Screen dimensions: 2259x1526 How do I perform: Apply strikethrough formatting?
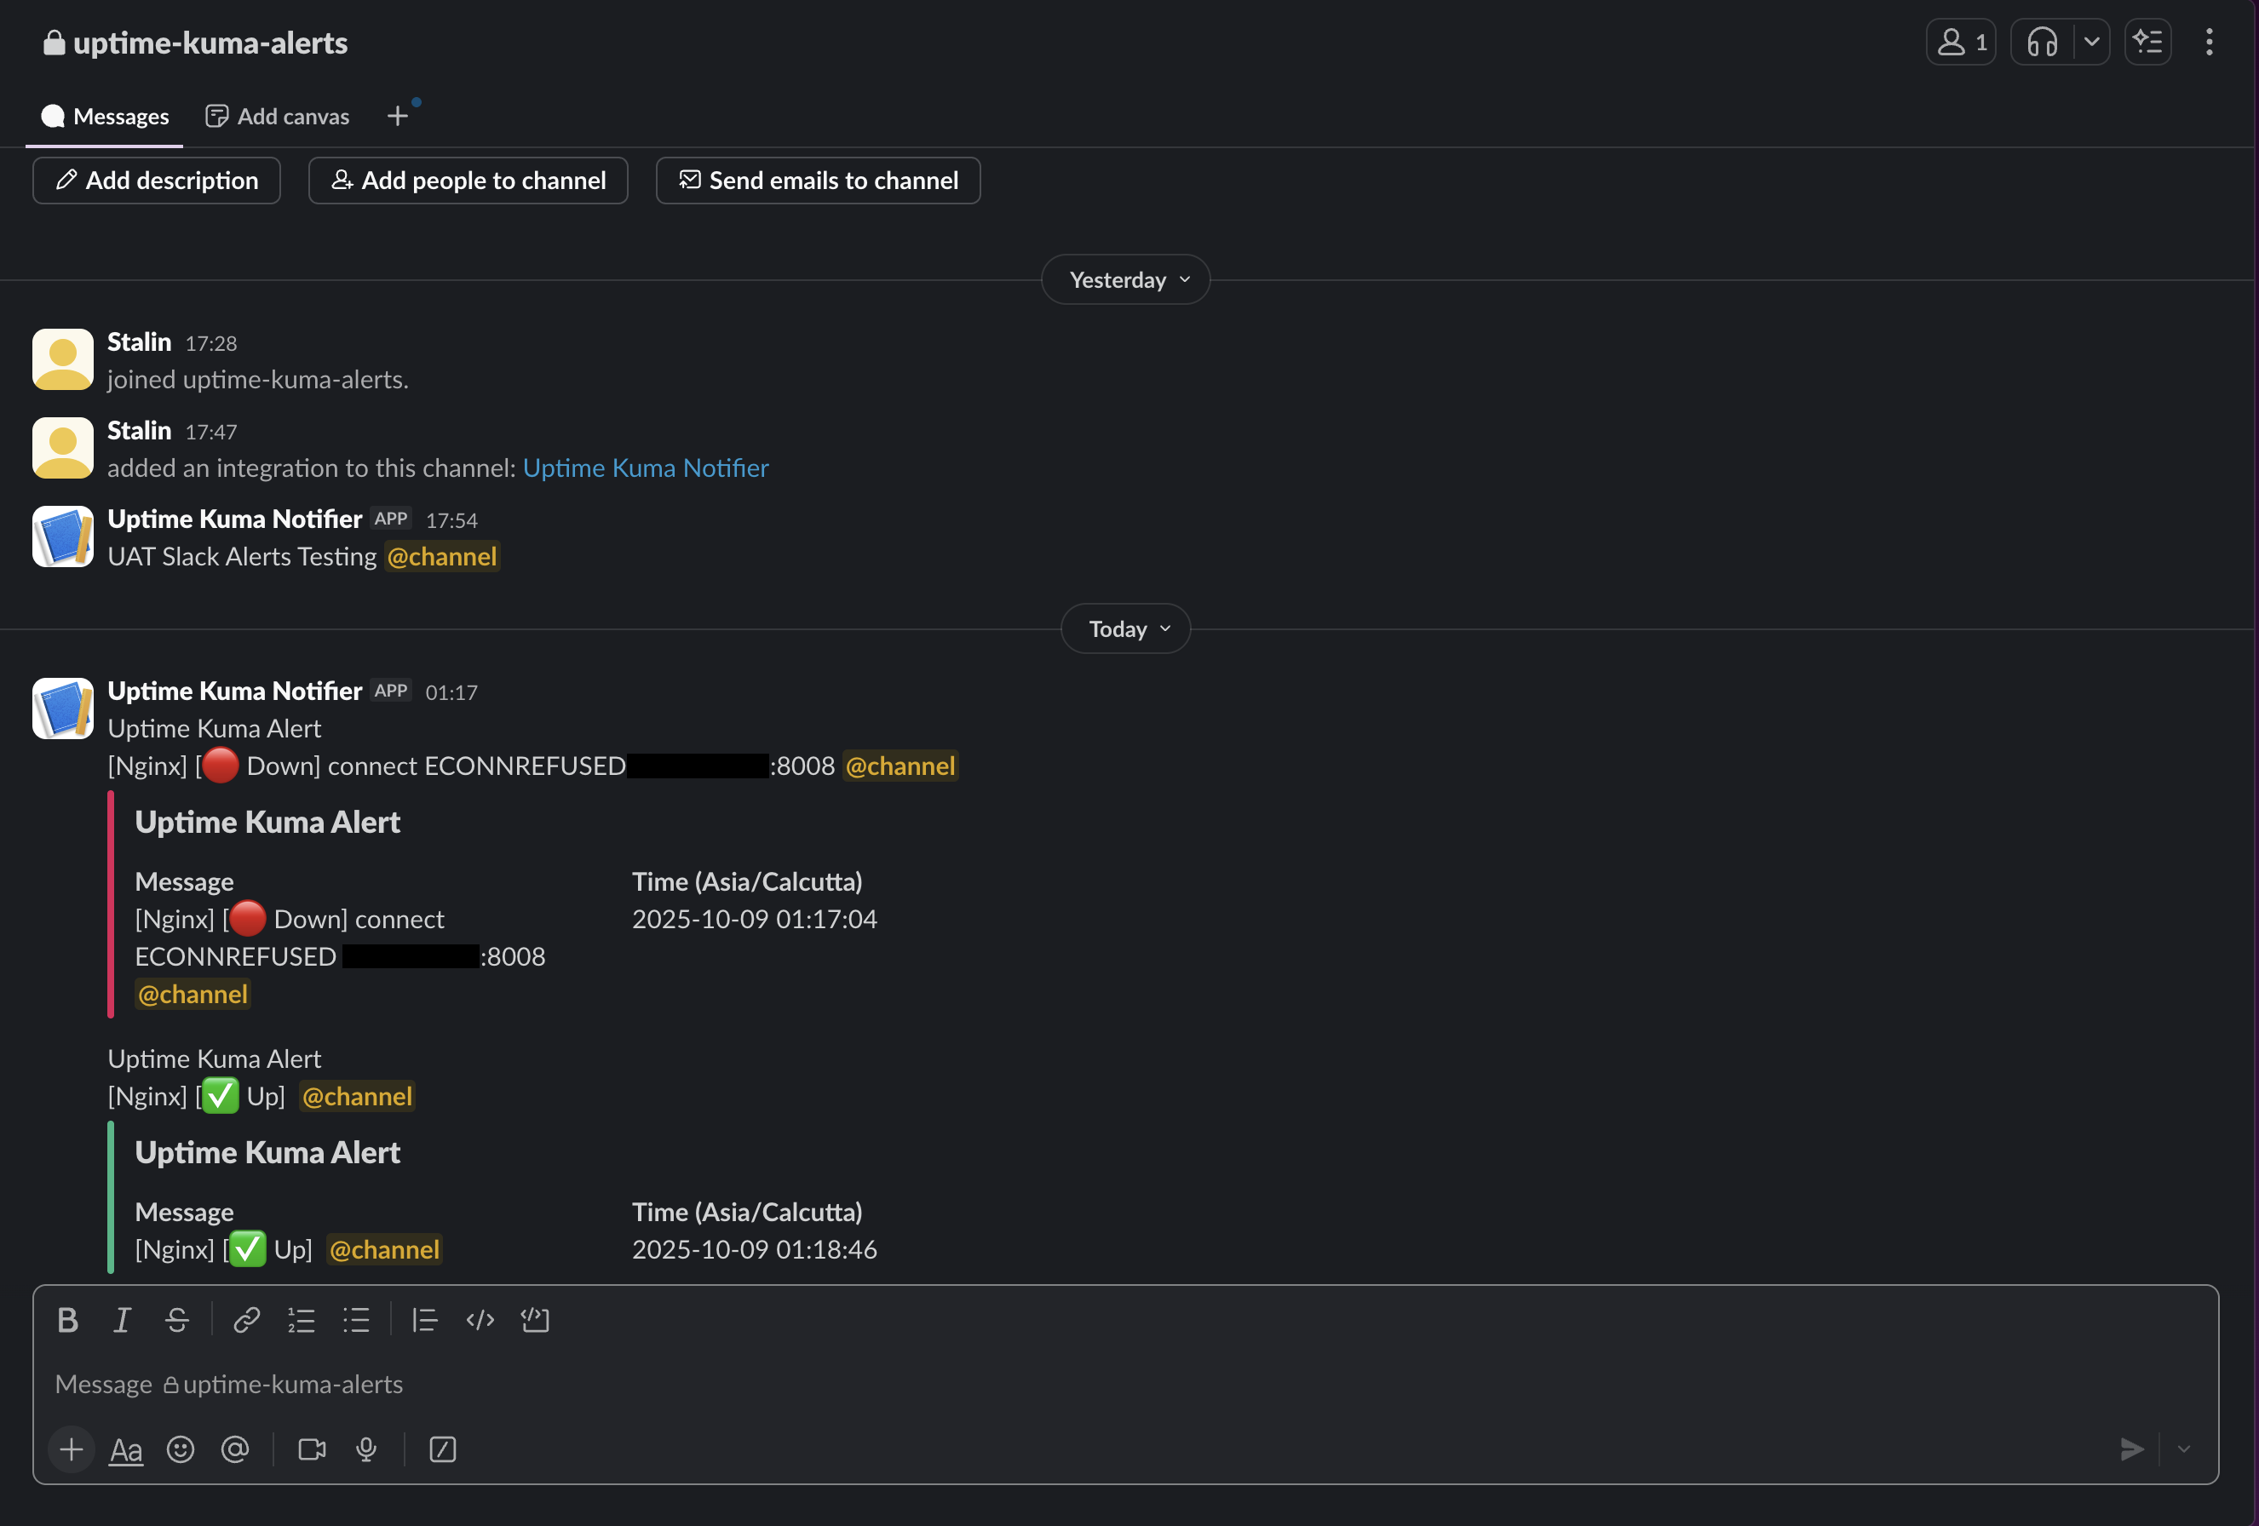[x=178, y=1320]
